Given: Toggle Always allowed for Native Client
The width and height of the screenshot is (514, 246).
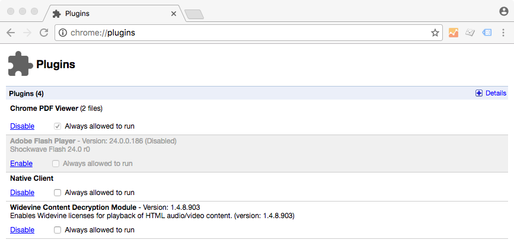Looking at the screenshot, I should click(58, 193).
